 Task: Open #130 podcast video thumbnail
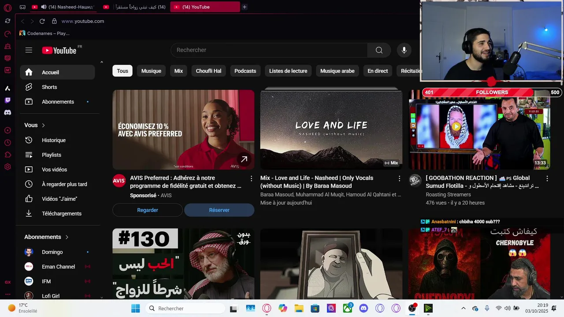click(183, 264)
